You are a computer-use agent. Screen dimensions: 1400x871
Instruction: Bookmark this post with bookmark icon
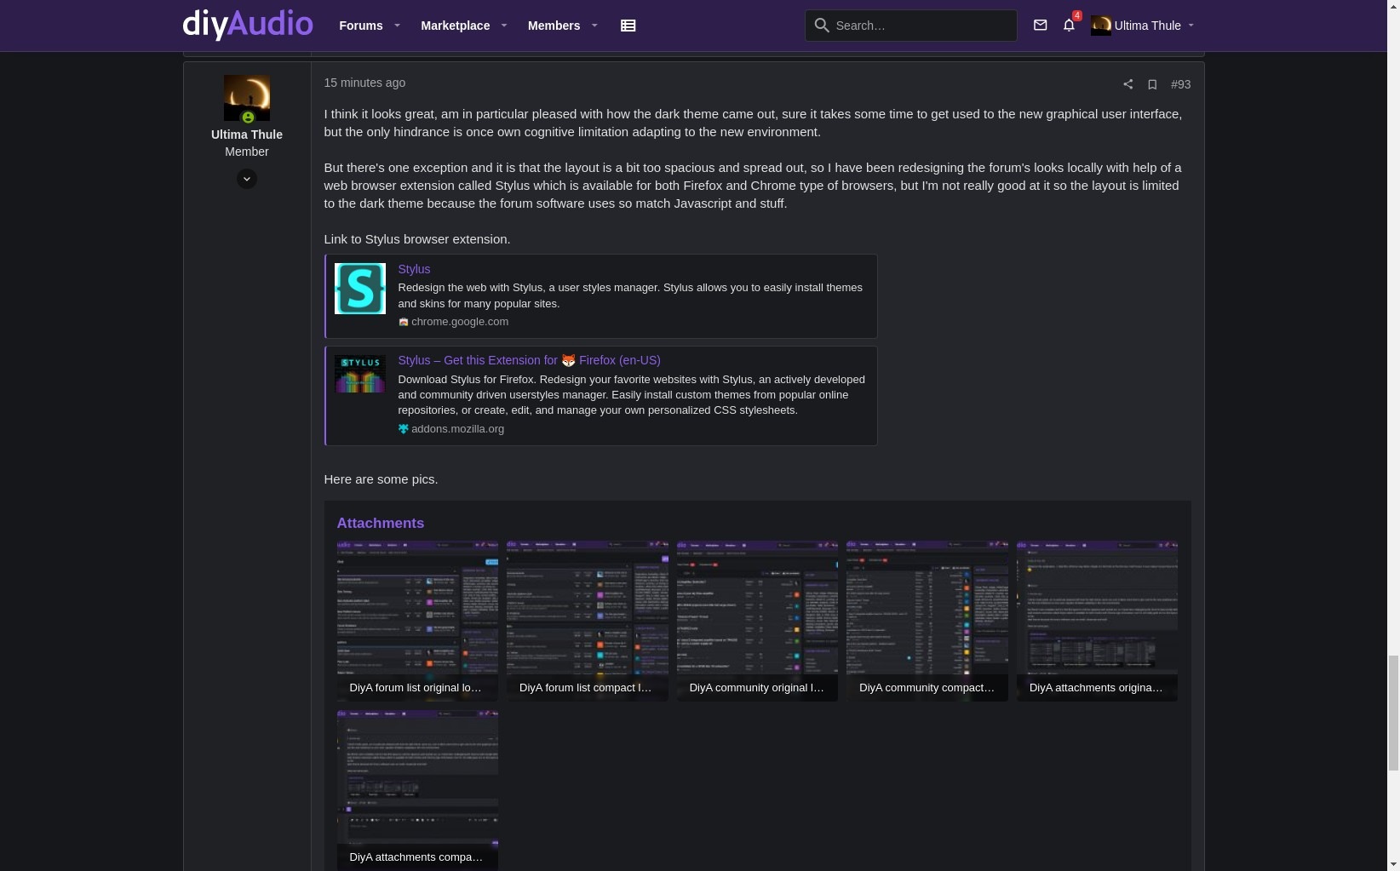coord(1152,84)
